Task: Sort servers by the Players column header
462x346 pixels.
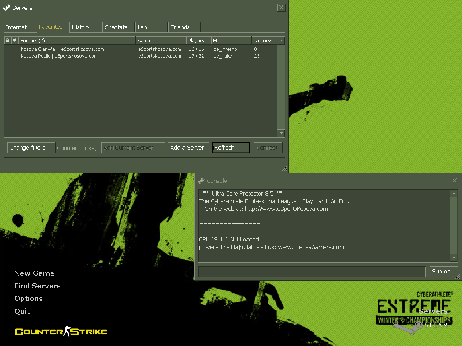Action: pos(199,41)
